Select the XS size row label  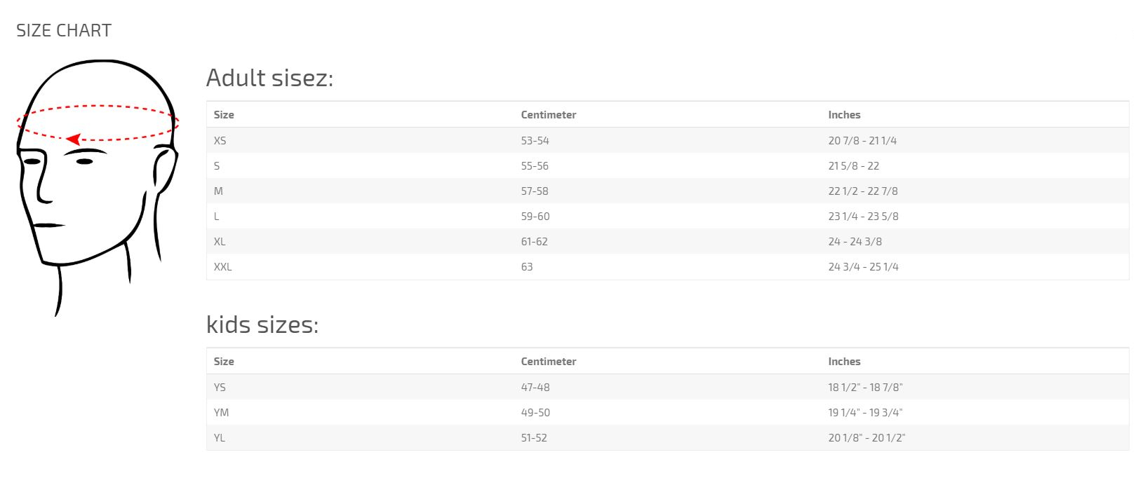click(220, 141)
